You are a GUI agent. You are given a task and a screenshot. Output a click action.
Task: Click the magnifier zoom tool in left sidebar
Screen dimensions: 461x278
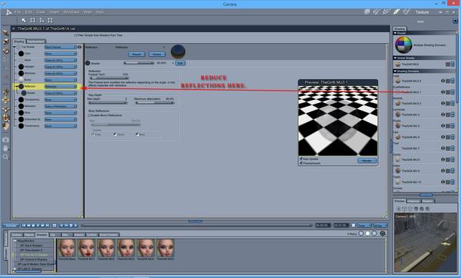[x=5, y=157]
